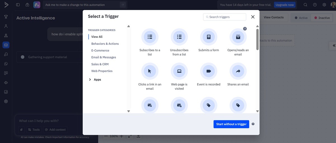Open settings gear in the top bar

pos(324,5)
